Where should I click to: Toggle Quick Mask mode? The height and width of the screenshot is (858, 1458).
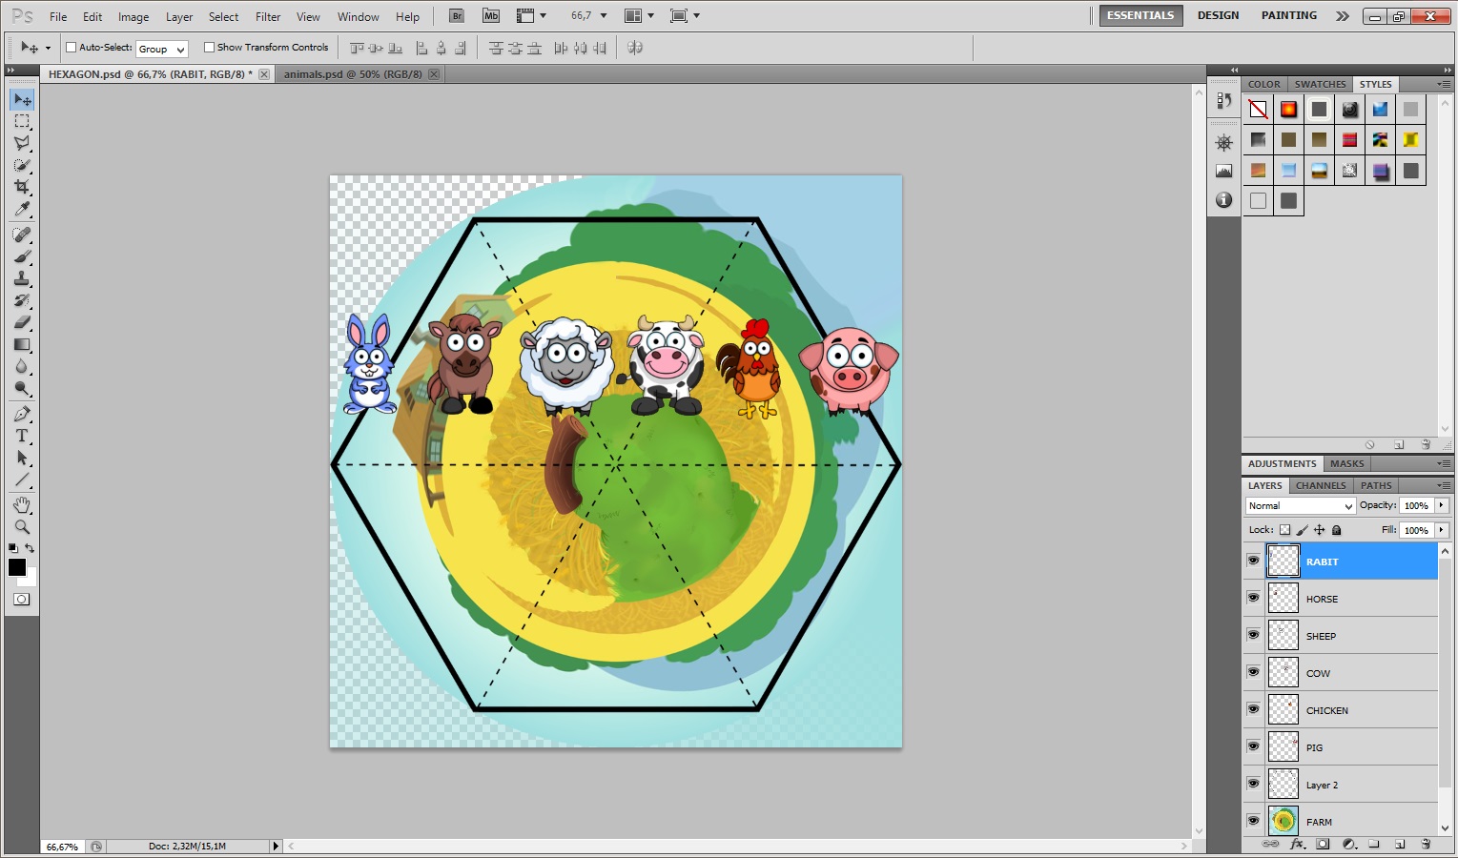(x=22, y=600)
